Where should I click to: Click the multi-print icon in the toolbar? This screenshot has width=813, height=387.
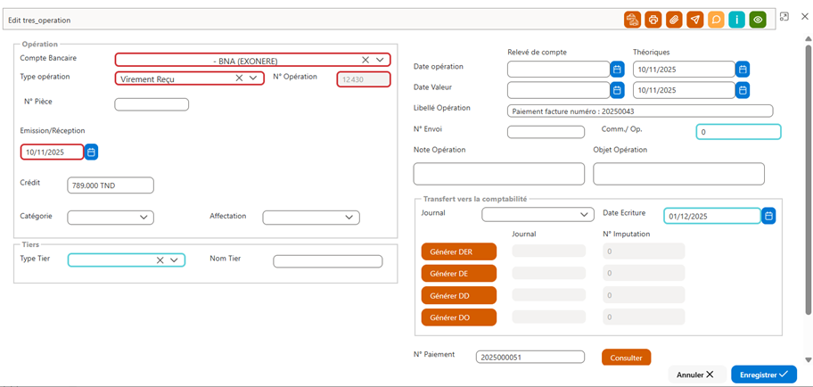[x=632, y=20]
